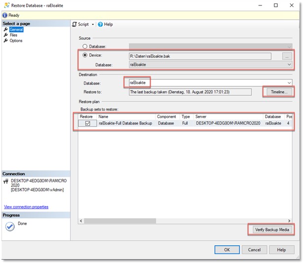This screenshot has width=304, height=264.
Task: Click the horizontal scrollbar left arrow
Action: tap(81, 221)
